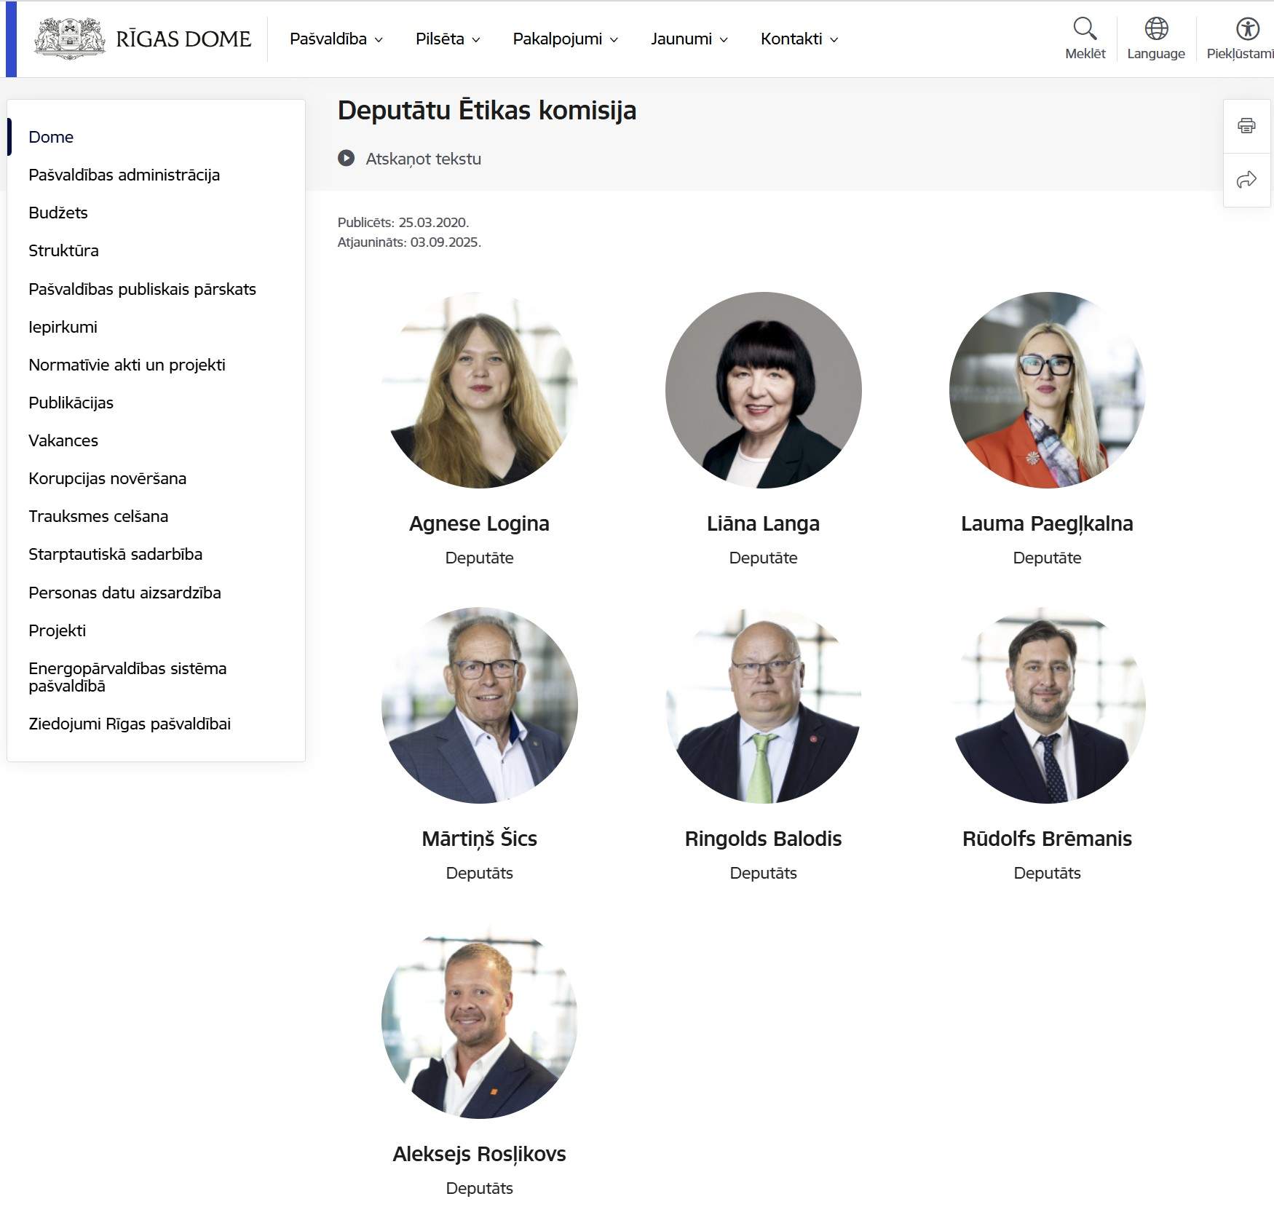The width and height of the screenshot is (1274, 1207).
Task: Click the share arrow icon
Action: (1246, 180)
